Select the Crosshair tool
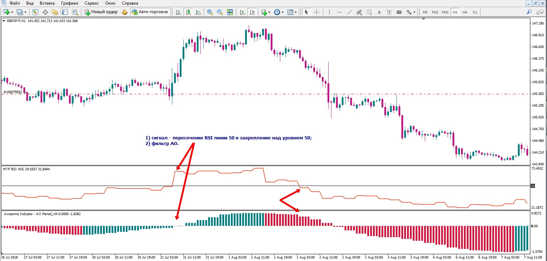 (x=316, y=12)
